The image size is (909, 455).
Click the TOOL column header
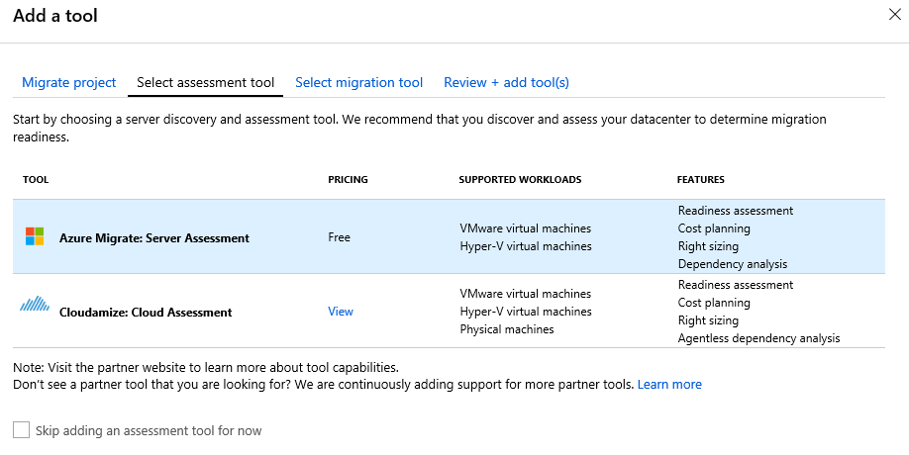[36, 180]
